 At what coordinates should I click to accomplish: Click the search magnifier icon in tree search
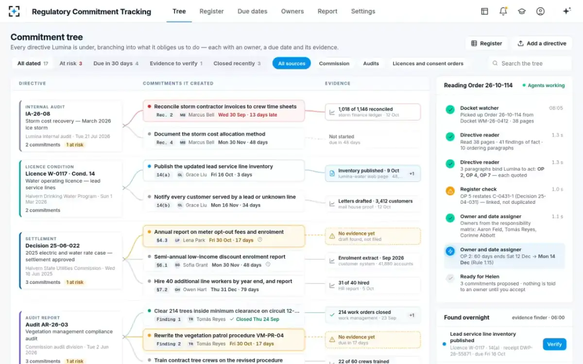(495, 64)
